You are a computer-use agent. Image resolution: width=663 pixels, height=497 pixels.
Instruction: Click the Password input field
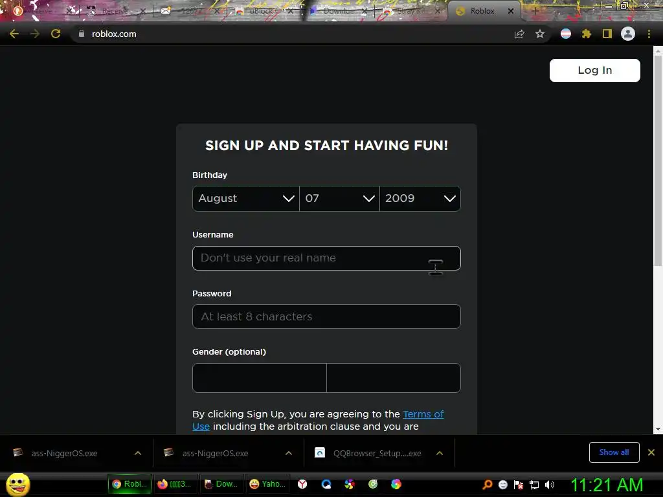coord(326,316)
